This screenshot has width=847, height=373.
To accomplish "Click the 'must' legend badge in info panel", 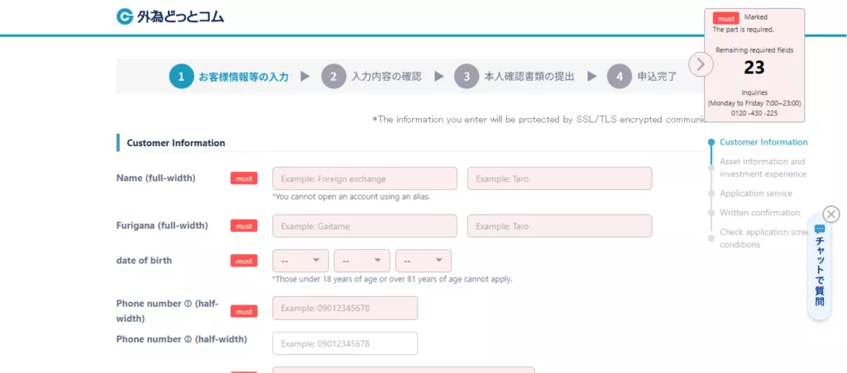I will click(x=726, y=19).
